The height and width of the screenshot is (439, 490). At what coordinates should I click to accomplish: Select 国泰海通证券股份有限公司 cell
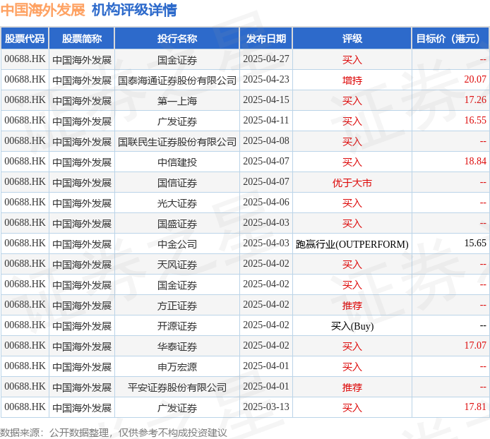pyautogui.click(x=177, y=80)
